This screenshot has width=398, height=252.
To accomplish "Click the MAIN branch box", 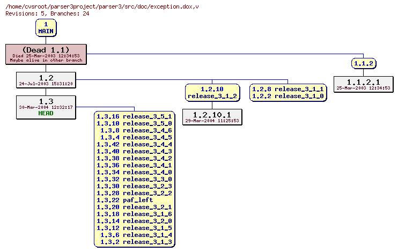I will (x=46, y=28).
